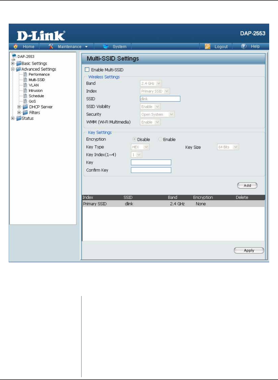The height and width of the screenshot is (380, 278).
Task: Click the Band column header
Action: coord(172,198)
